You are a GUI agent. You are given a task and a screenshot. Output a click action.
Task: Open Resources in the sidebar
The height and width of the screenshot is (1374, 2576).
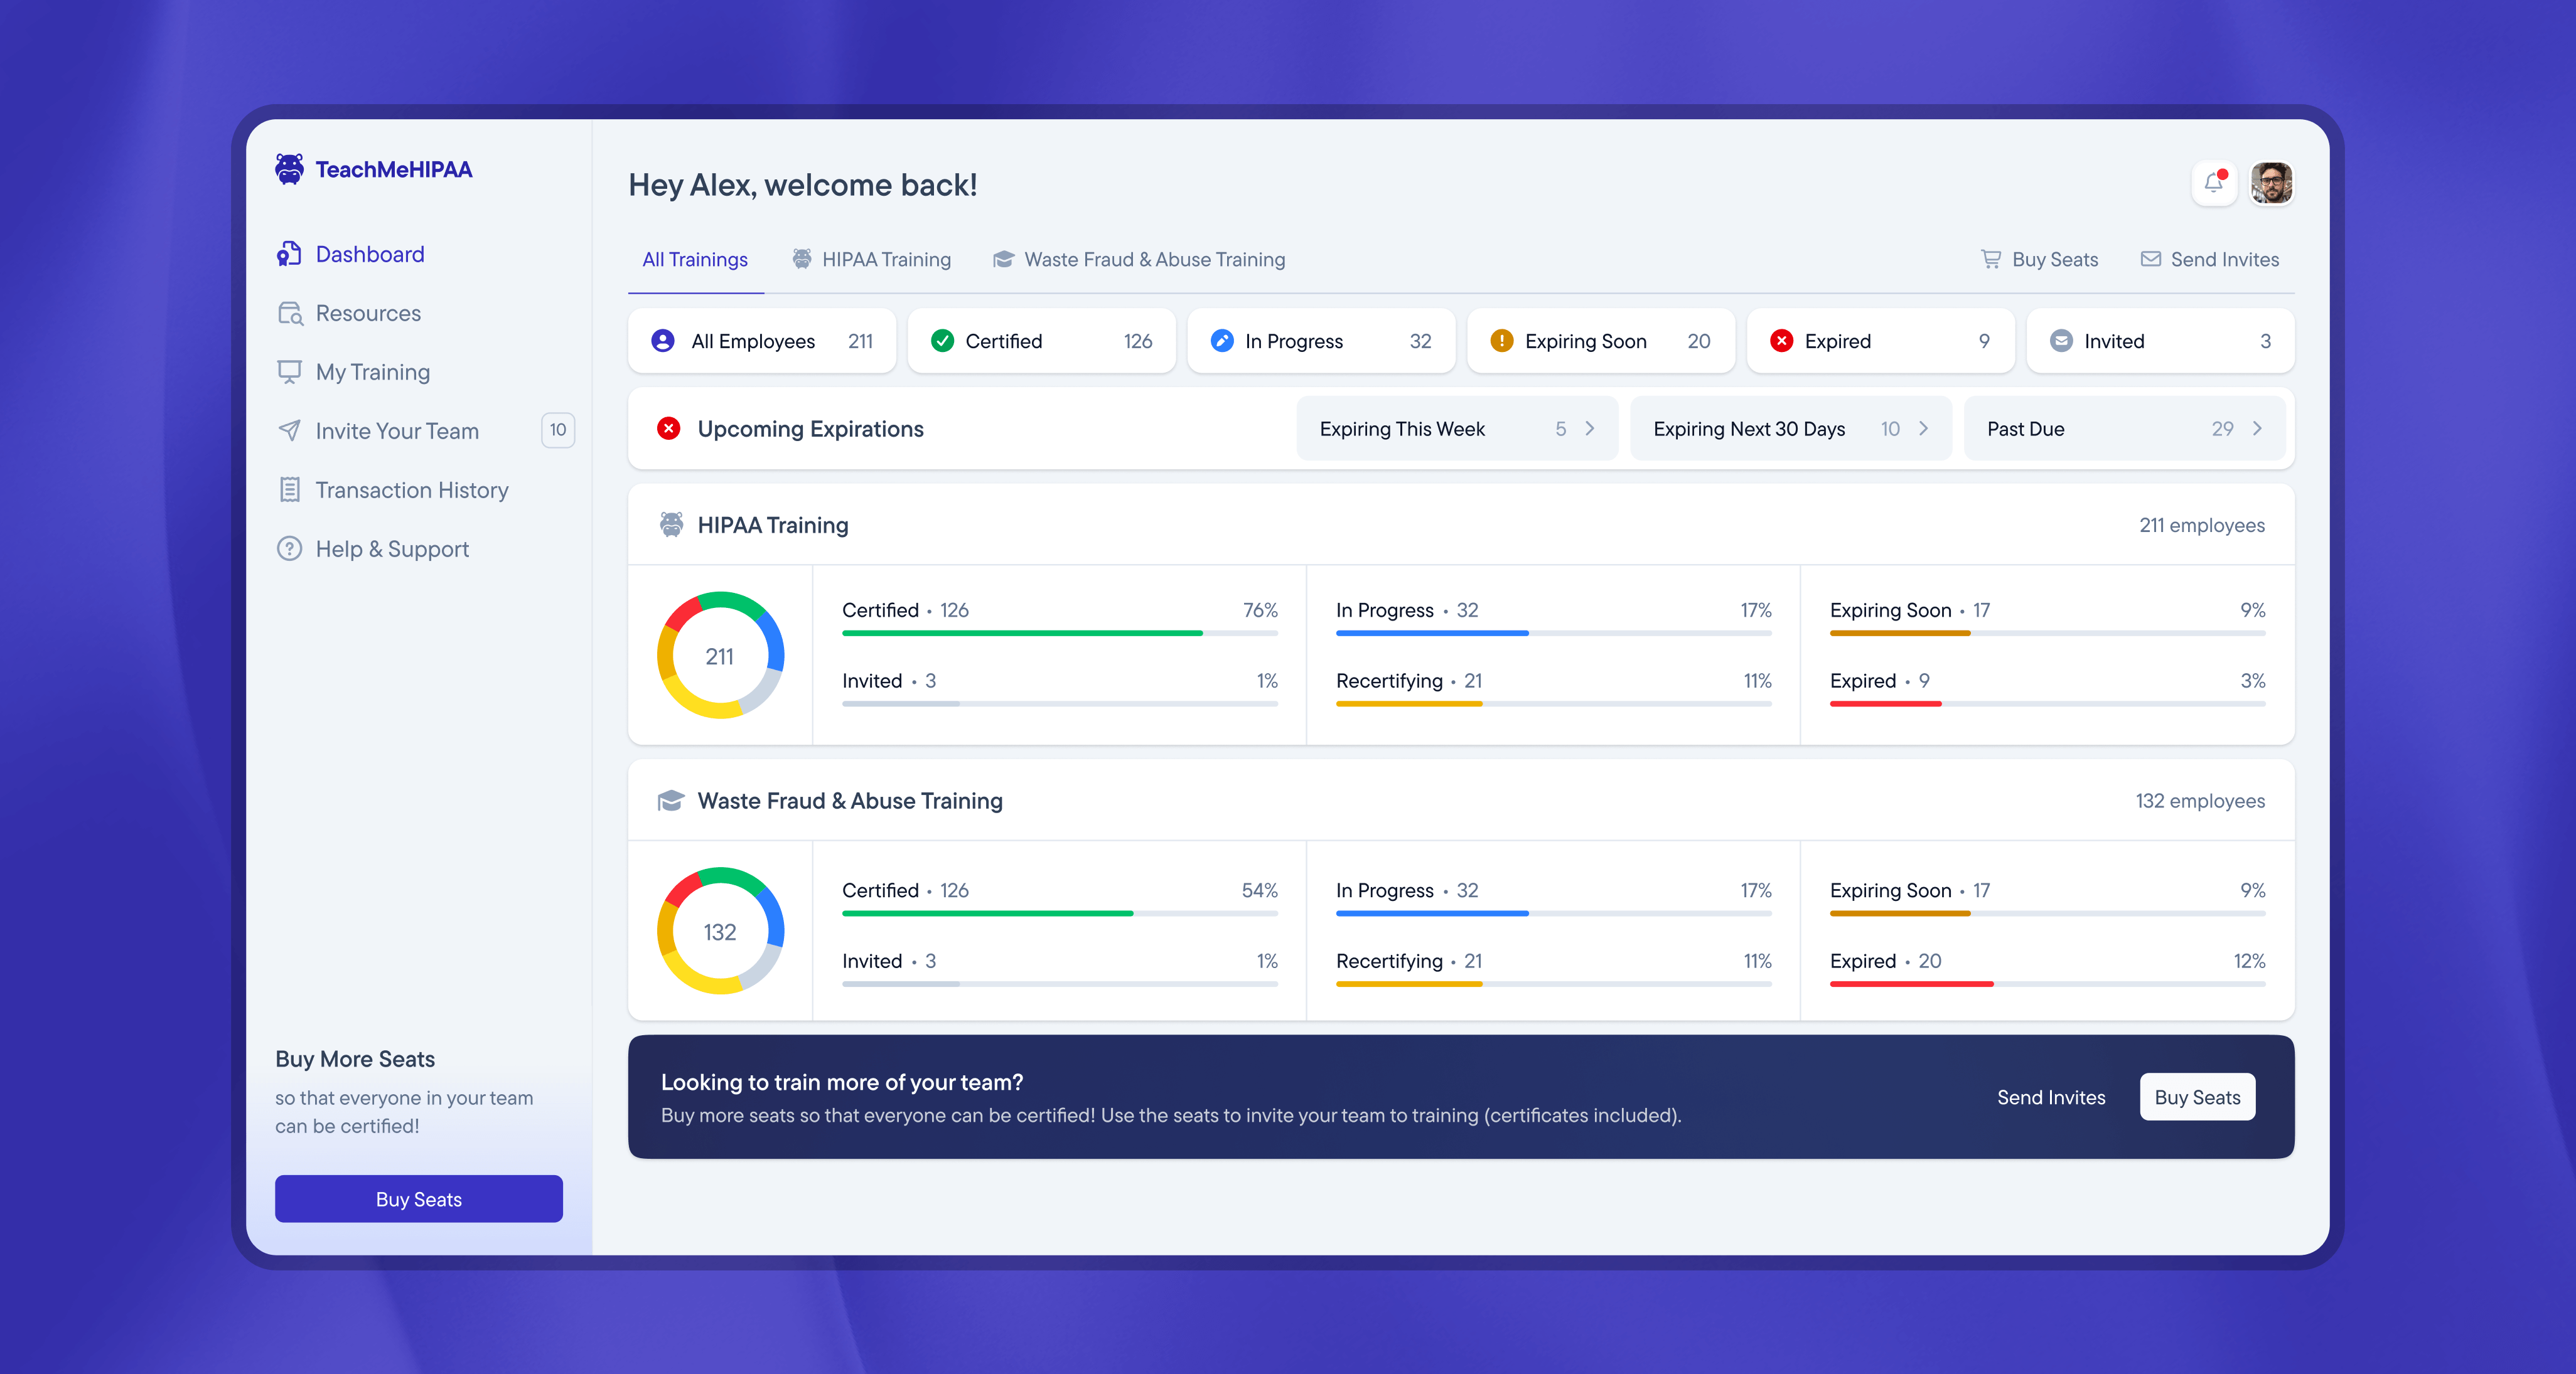pyautogui.click(x=349, y=313)
